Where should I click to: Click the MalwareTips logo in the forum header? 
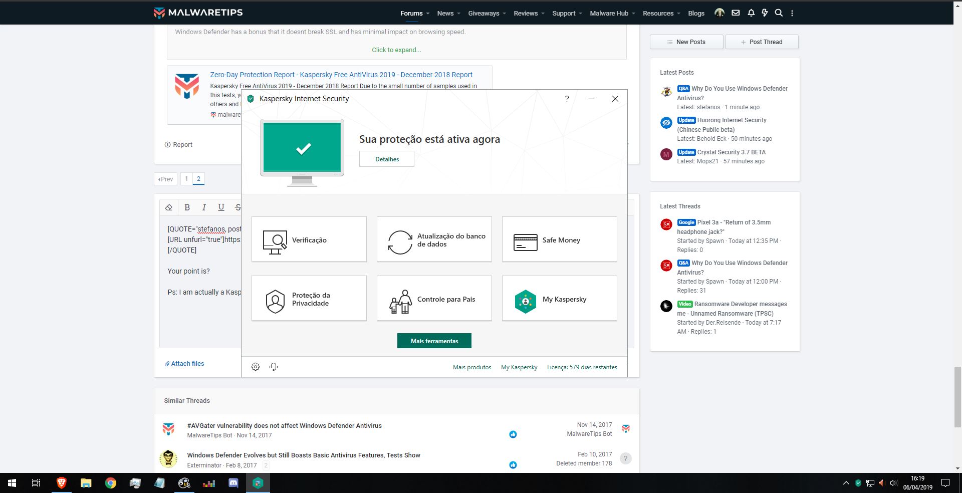(198, 13)
